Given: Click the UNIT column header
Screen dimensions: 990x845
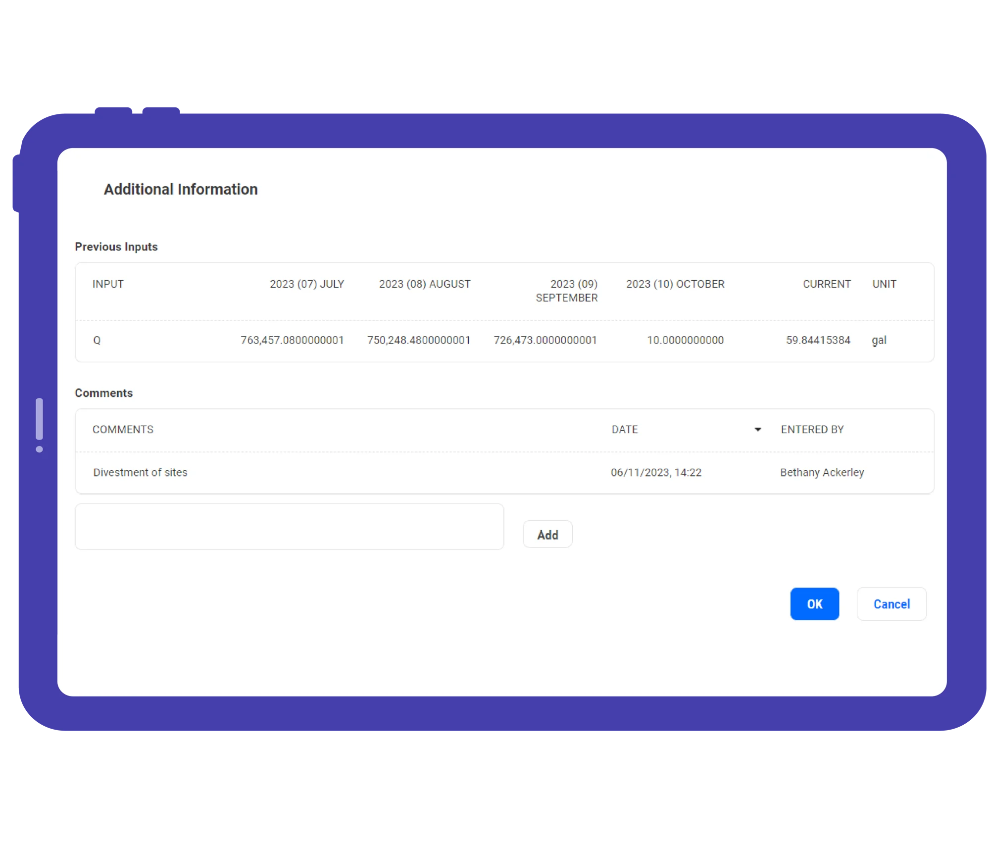Looking at the screenshot, I should tap(884, 284).
